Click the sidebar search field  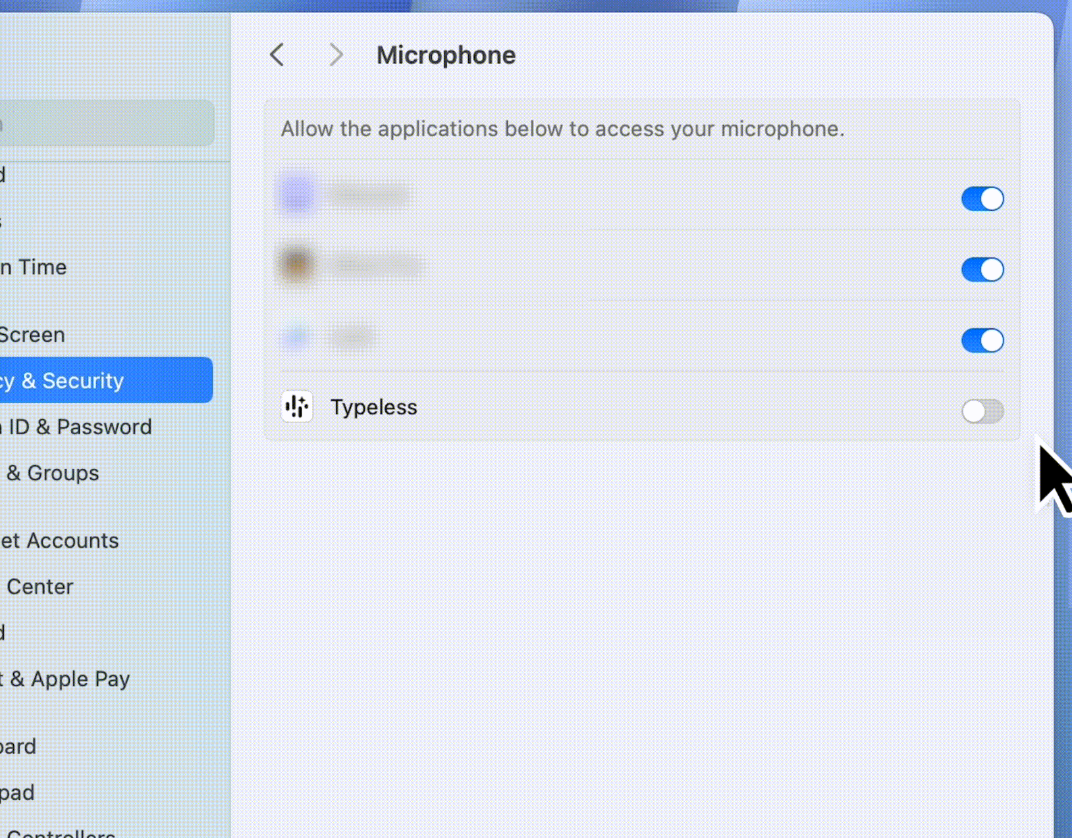[x=105, y=124]
